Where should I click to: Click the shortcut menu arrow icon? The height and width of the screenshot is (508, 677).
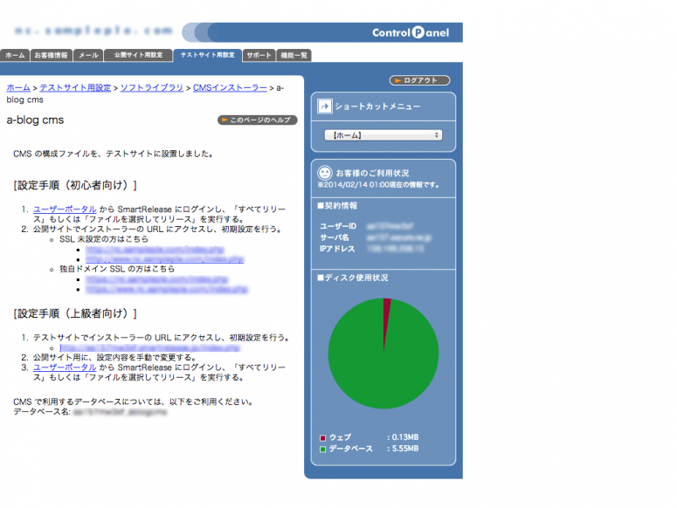tap(323, 106)
